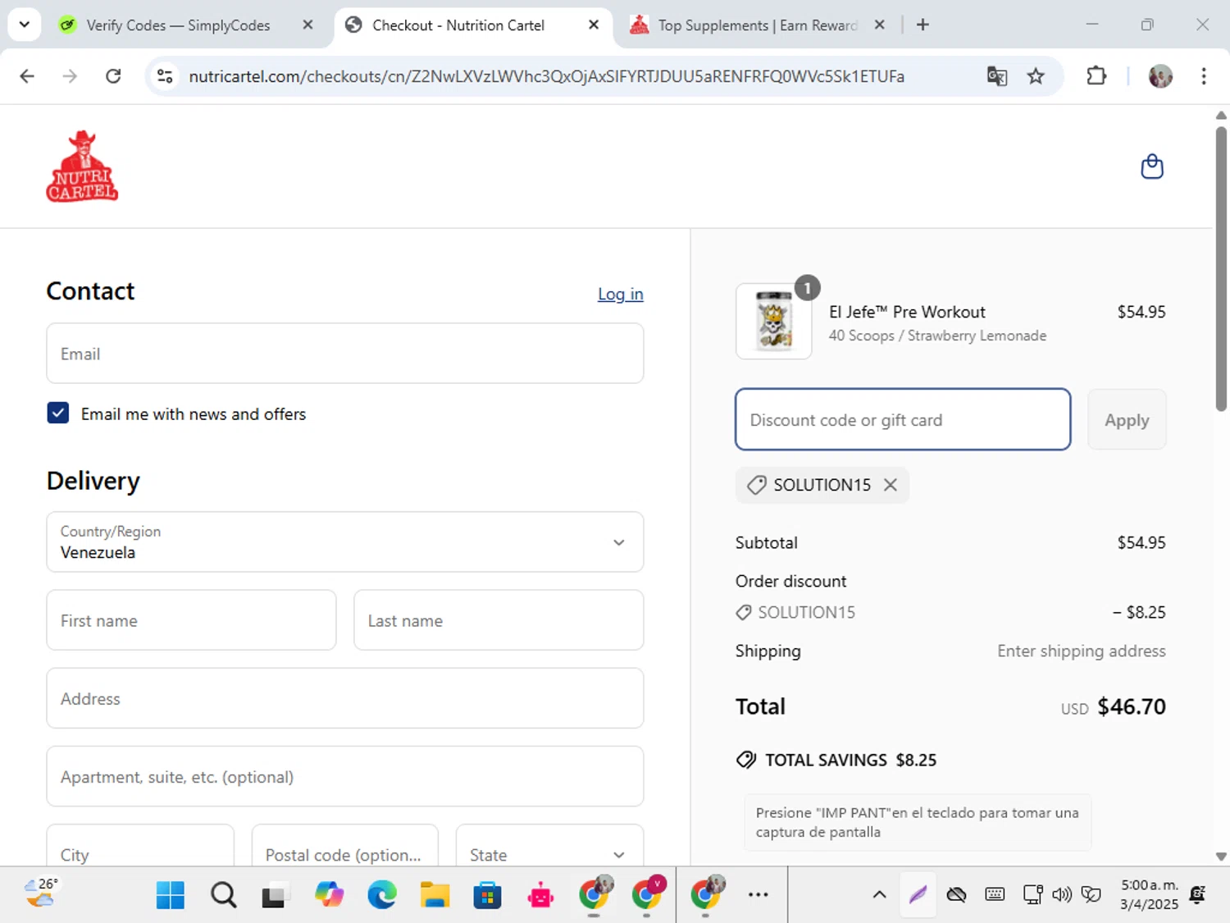Open the volume control in system tray

click(x=1062, y=895)
